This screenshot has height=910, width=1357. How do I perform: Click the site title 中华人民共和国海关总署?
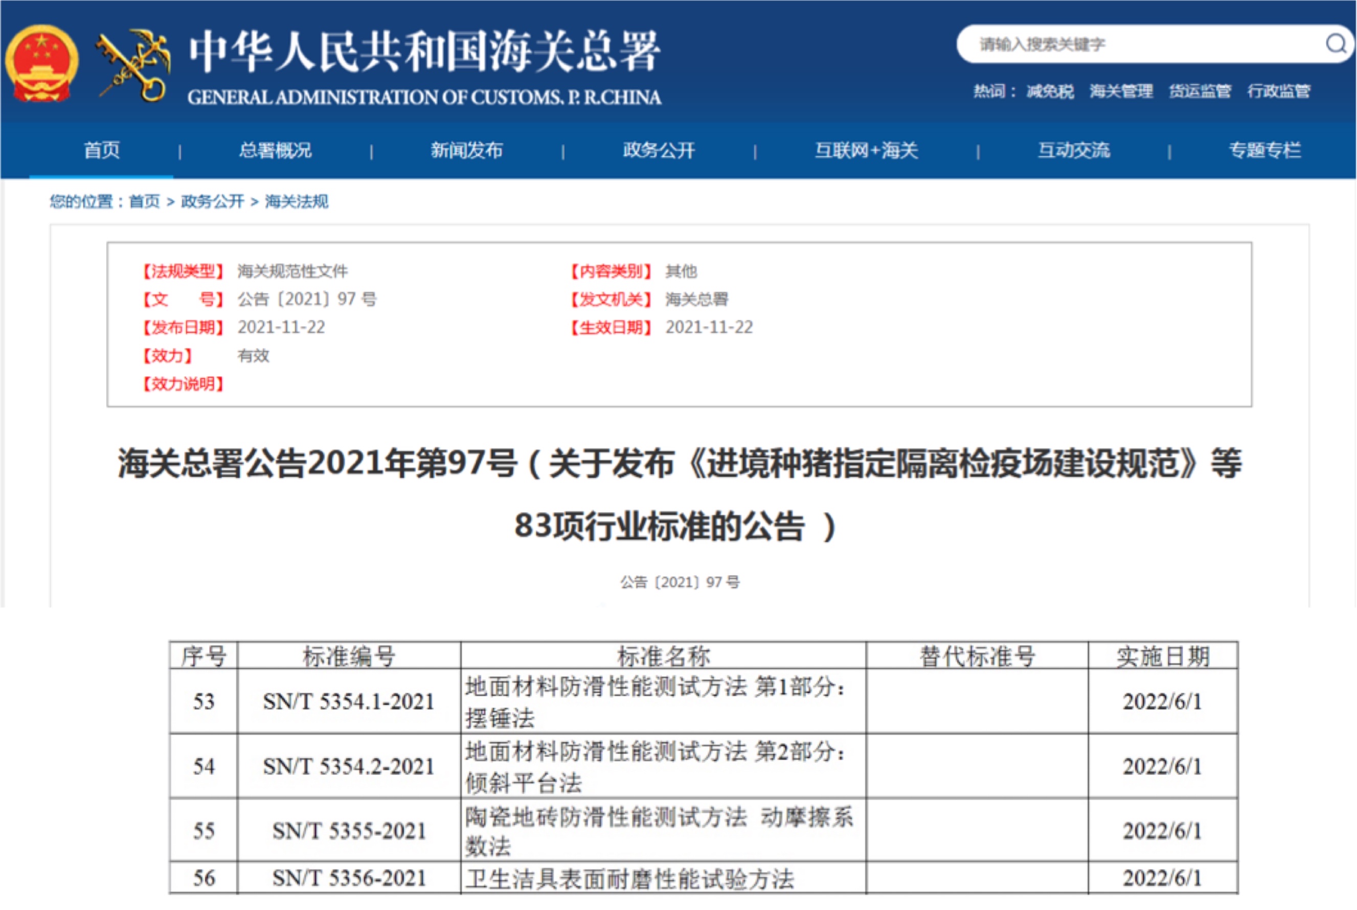coord(424,52)
